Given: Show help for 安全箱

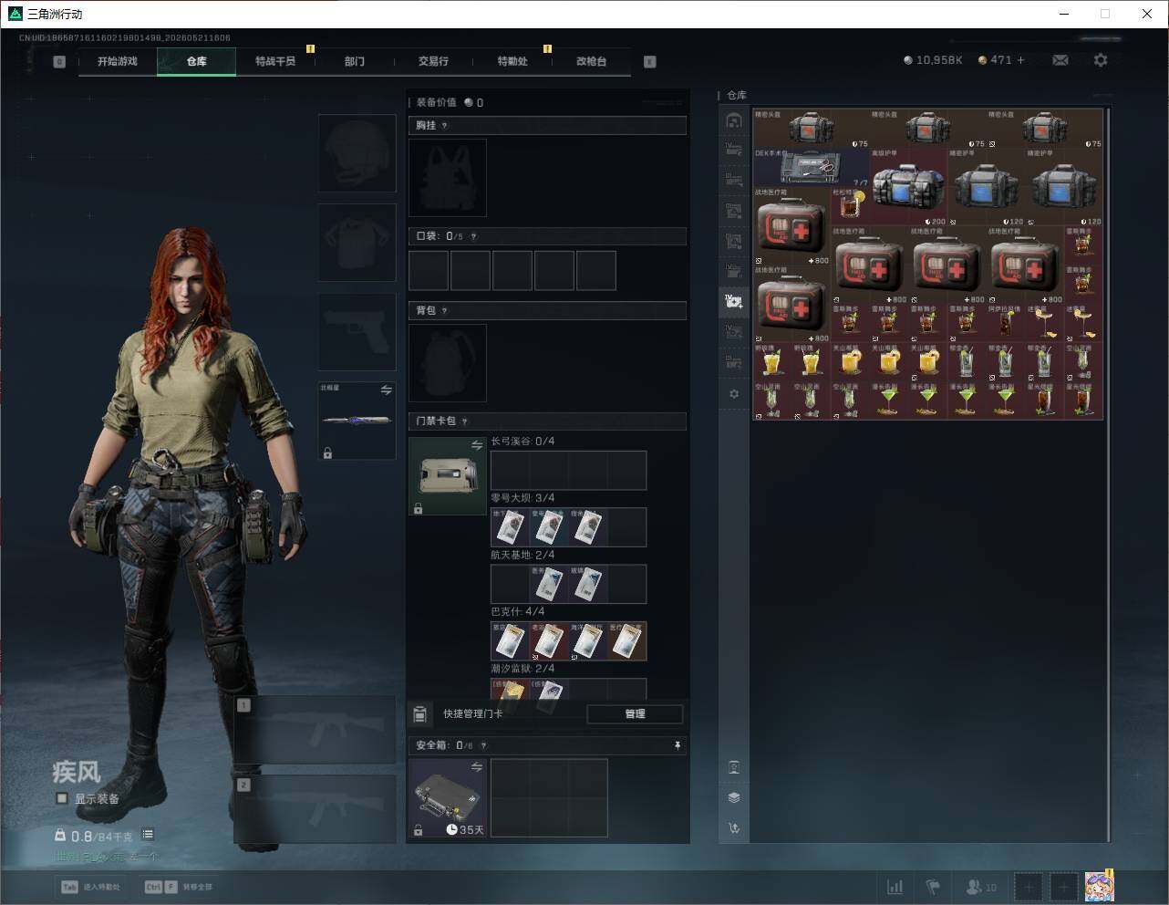Looking at the screenshot, I should tap(483, 745).
